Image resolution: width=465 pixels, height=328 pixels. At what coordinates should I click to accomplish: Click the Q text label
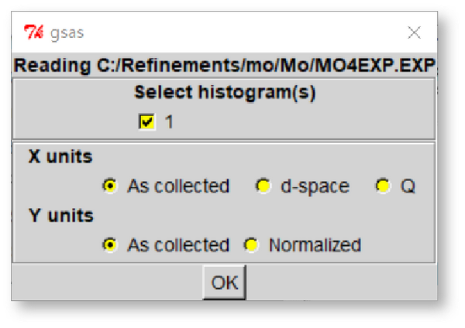click(x=408, y=186)
